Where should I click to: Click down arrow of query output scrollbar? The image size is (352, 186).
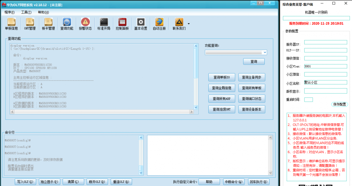tap(196, 107)
